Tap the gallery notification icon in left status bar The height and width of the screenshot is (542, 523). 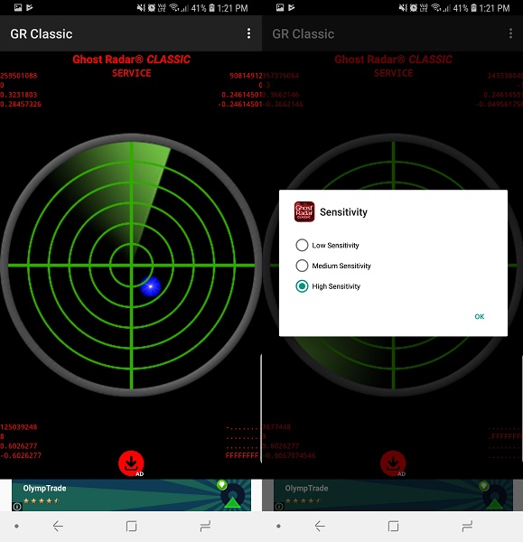click(x=18, y=7)
